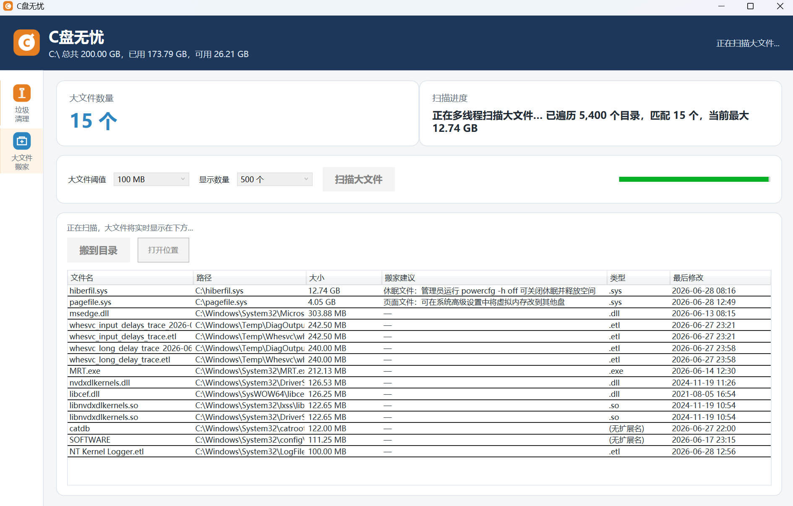This screenshot has width=793, height=506.
Task: Click the 扫描进度 status message
Action: point(590,122)
